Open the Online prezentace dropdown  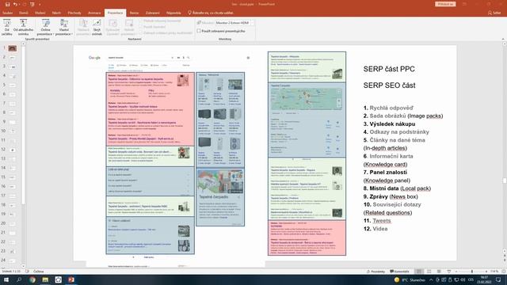[x=45, y=27]
